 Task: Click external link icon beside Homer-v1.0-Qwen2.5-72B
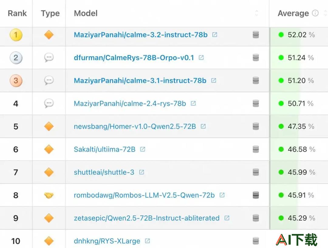pyautogui.click(x=203, y=126)
